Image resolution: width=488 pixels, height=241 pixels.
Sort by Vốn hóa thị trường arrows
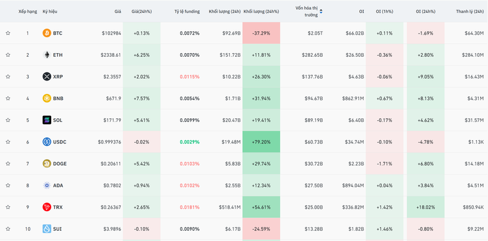click(321, 12)
